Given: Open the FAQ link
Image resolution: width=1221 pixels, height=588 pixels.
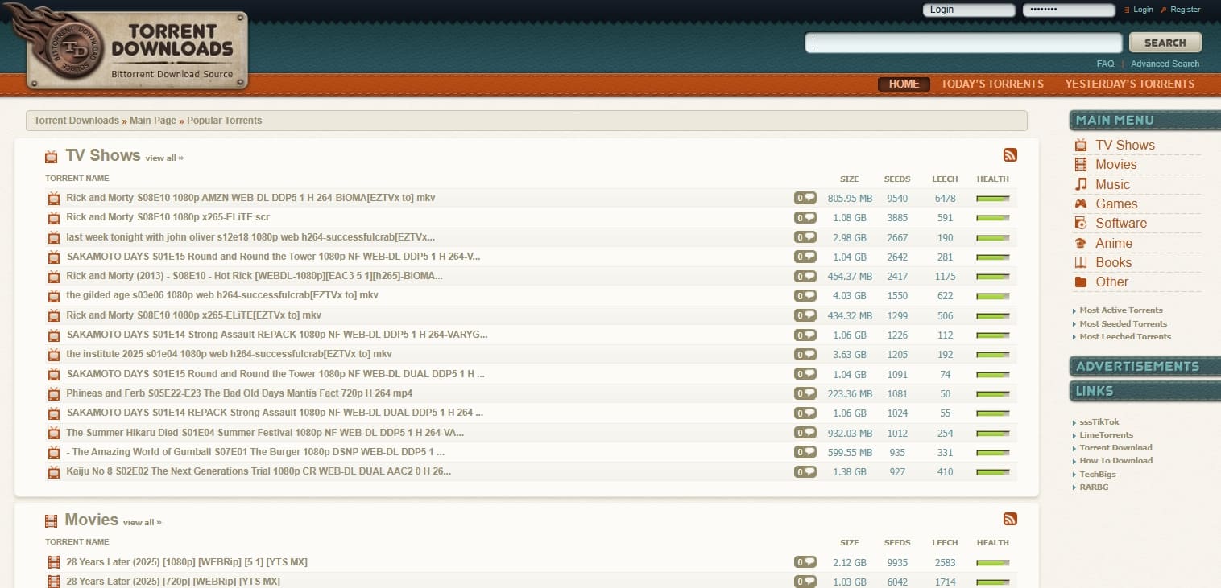Looking at the screenshot, I should [1105, 64].
